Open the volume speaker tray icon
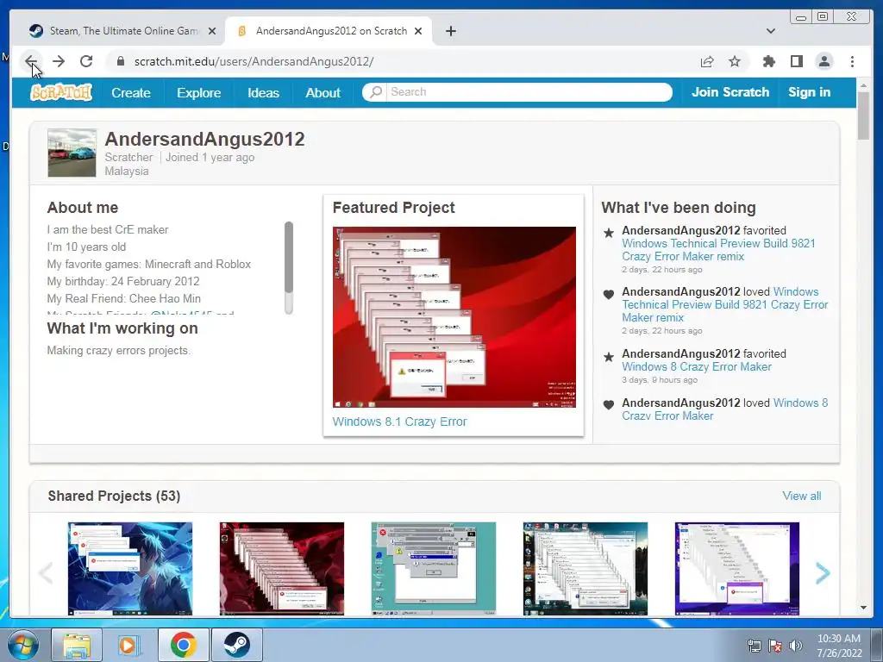The height and width of the screenshot is (662, 883). pyautogui.click(x=796, y=646)
